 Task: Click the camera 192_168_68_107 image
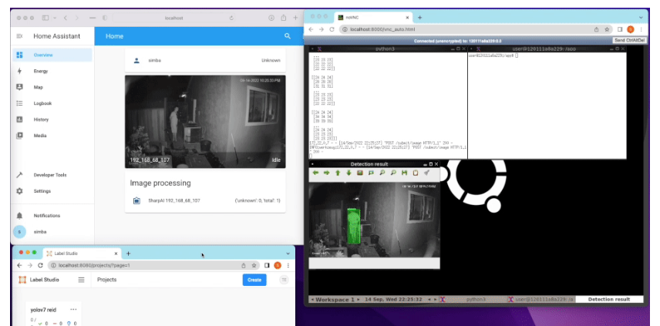click(205, 122)
